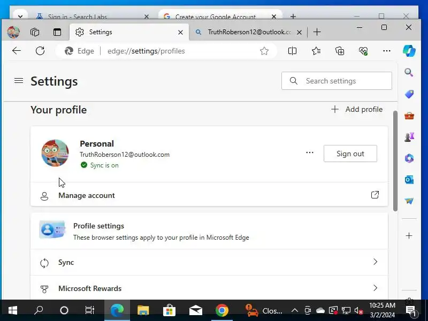This screenshot has width=428, height=321.
Task: Go back using the back arrow
Action: (17, 51)
